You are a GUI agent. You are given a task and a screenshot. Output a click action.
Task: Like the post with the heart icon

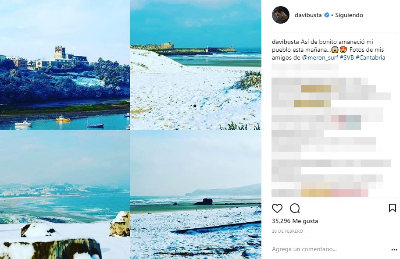click(x=277, y=209)
